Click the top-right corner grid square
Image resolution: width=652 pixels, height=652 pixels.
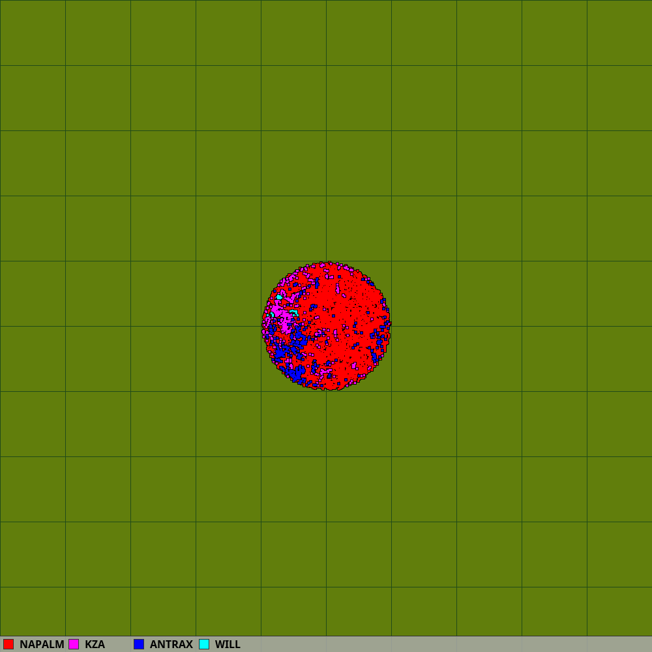click(x=619, y=33)
